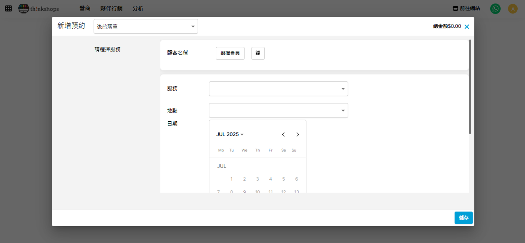Select July 3 in the calendar
The image size is (525, 243).
257,179
